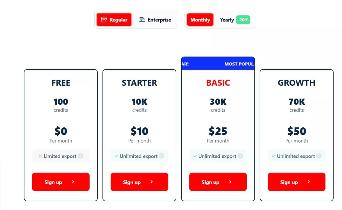This screenshot has width=342, height=210.
Task: Select the Monthly billing option
Action: tap(200, 20)
